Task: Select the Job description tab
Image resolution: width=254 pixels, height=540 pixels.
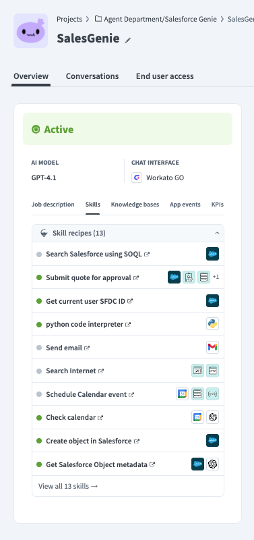Action: point(53,205)
